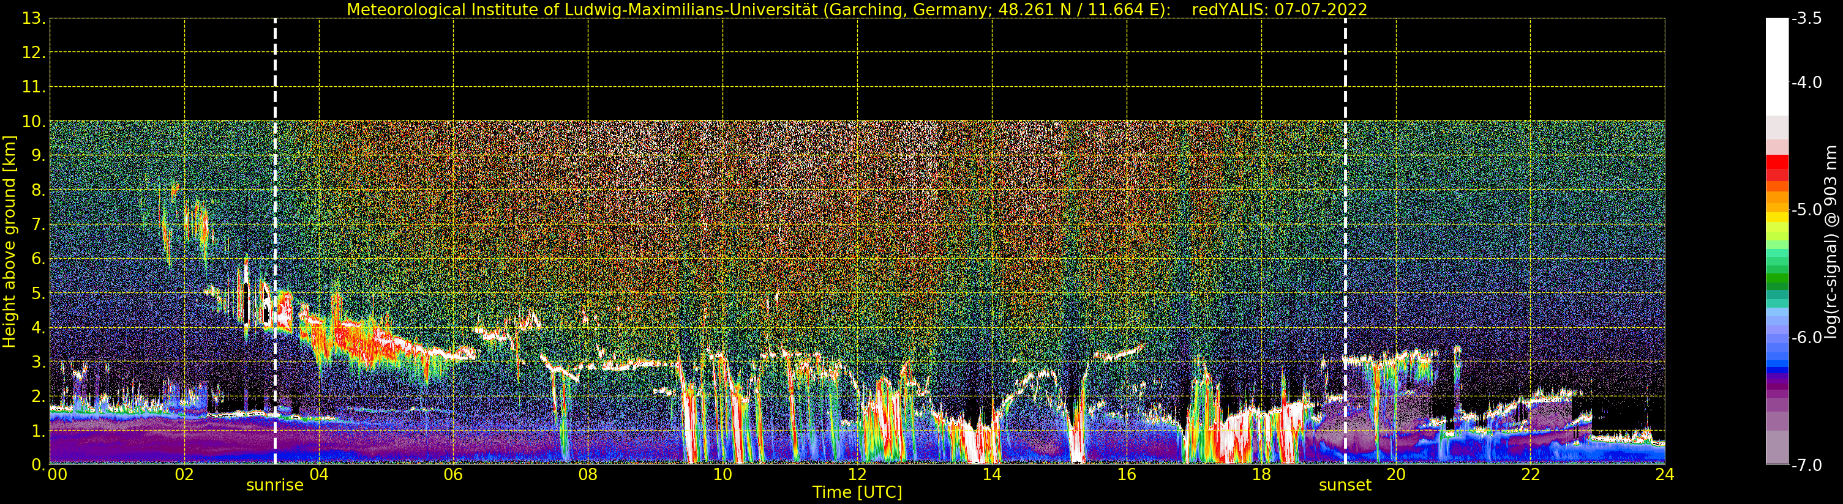
Task: Click the time axis tick label 10
Action: coord(723,475)
